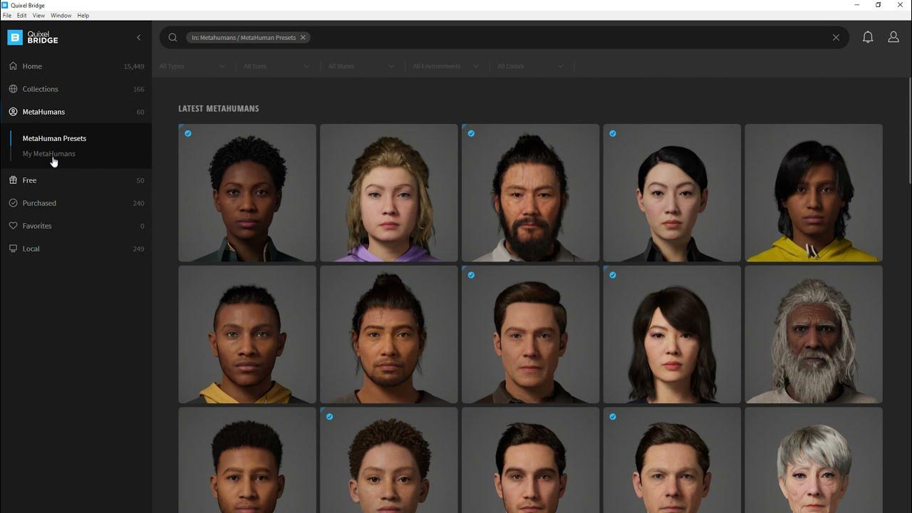Screen dimensions: 912x513
Task: Select the woman with tied-back black hair
Action: point(672,193)
